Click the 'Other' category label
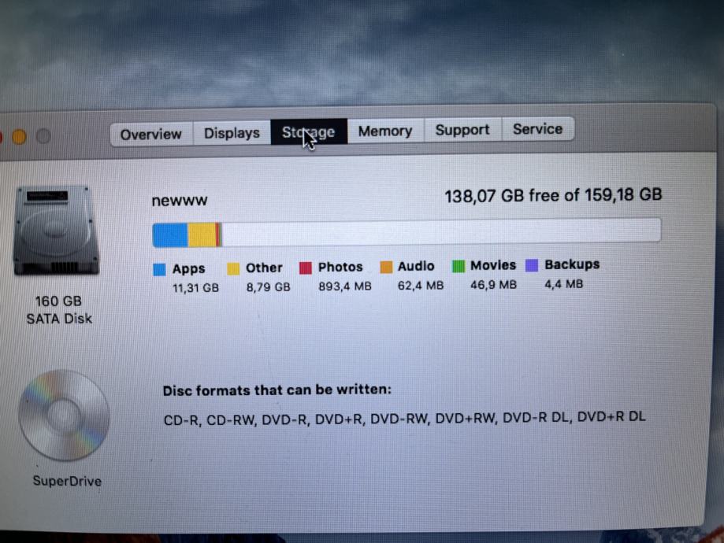Viewport: 724px width, 543px height. click(264, 268)
